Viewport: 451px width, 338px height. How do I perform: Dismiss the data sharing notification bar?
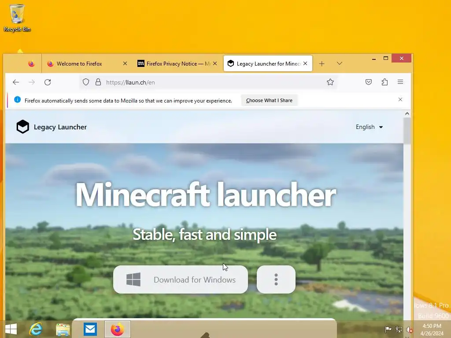(400, 99)
